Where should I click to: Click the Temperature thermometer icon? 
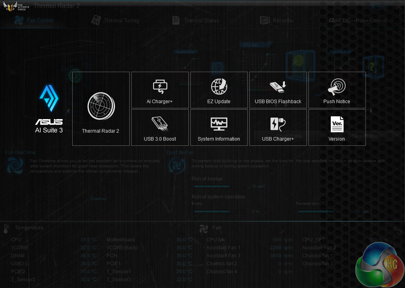pyautogui.click(x=6, y=229)
